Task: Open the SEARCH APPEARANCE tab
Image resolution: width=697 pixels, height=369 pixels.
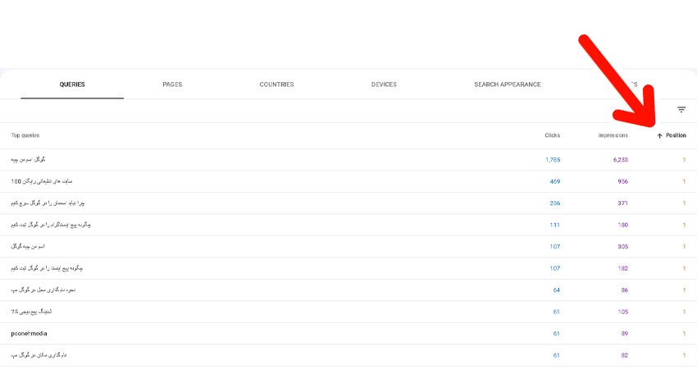Action: 508,84
